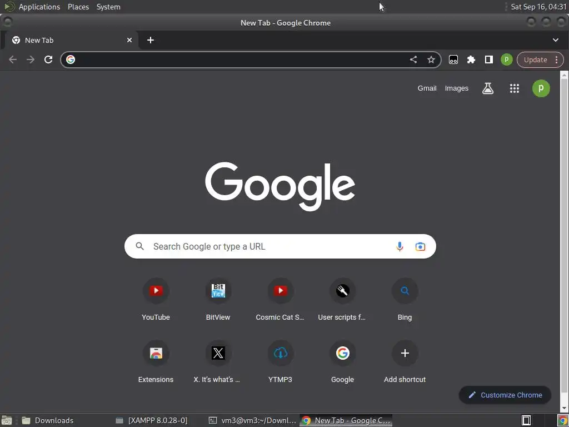
Task: Go forward using the forward arrow
Action: (x=31, y=59)
